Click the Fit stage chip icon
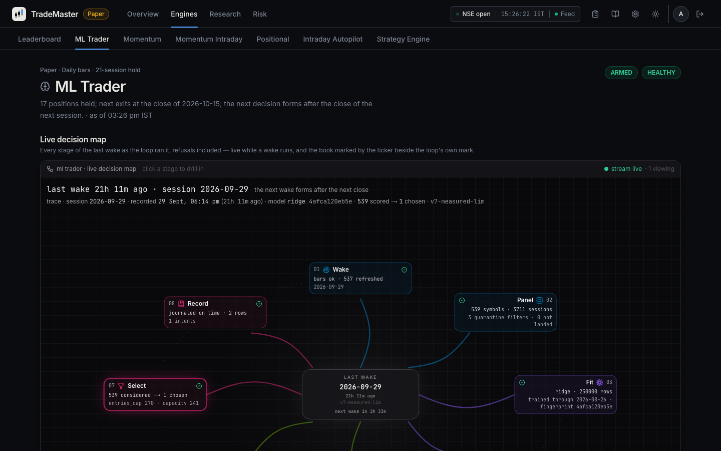721x451 pixels. pyautogui.click(x=600, y=382)
